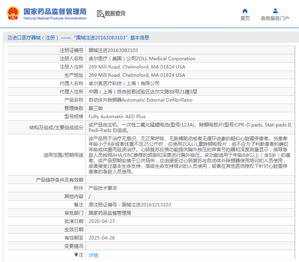The height and width of the screenshot is (262, 299).
Task: Click the 审批部门 row label
Action: [x=74, y=213]
